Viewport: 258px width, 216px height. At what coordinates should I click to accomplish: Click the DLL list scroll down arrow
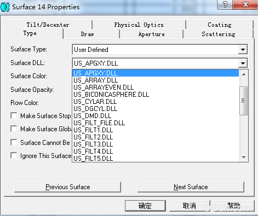[x=244, y=157]
